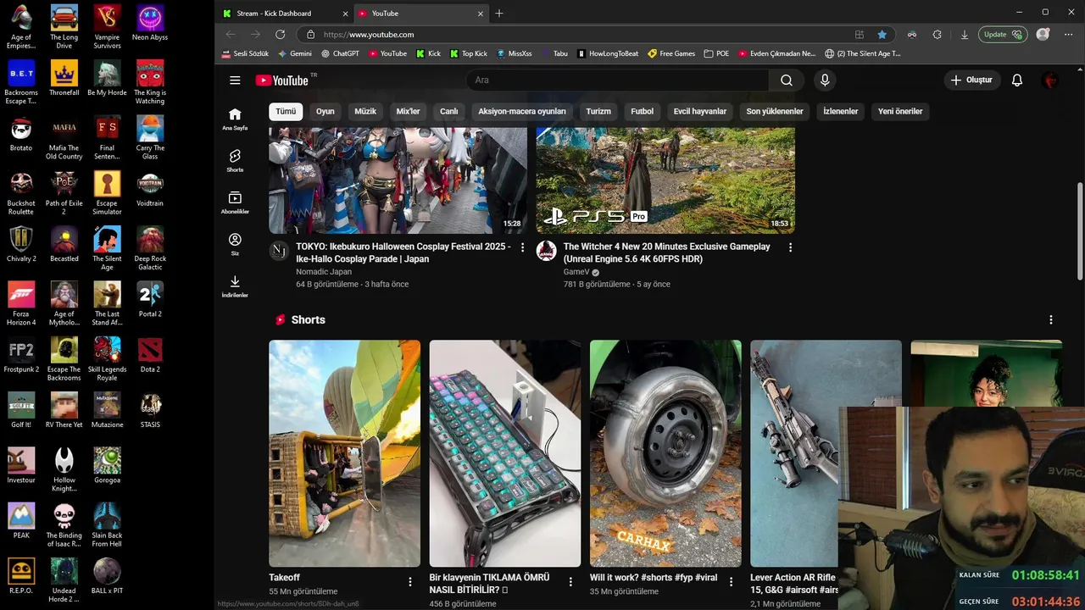1085x610 pixels.
Task: Open TOKYO Ikebukuro Halloween video title
Action: 403,252
